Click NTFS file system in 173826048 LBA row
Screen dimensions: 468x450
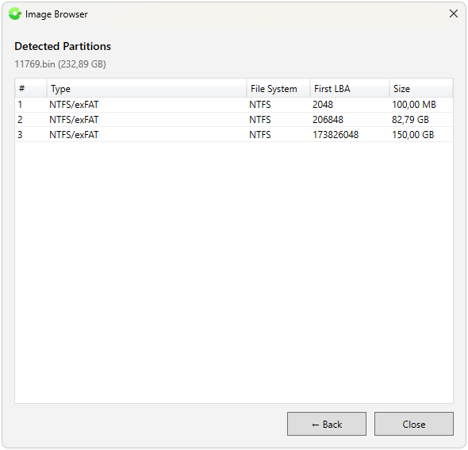pos(260,134)
